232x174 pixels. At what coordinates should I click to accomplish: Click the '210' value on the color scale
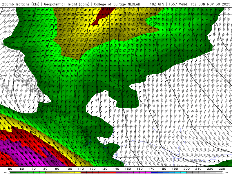coord(198,169)
